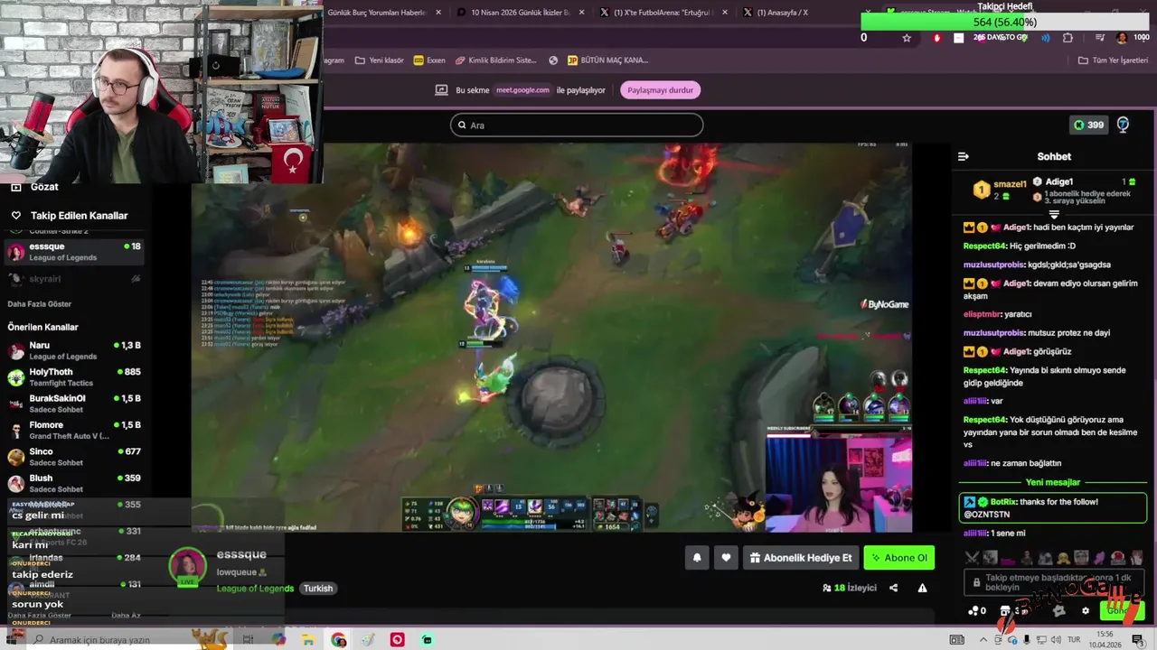
Task: Open the shop icon below chat
Action: 1005,610
